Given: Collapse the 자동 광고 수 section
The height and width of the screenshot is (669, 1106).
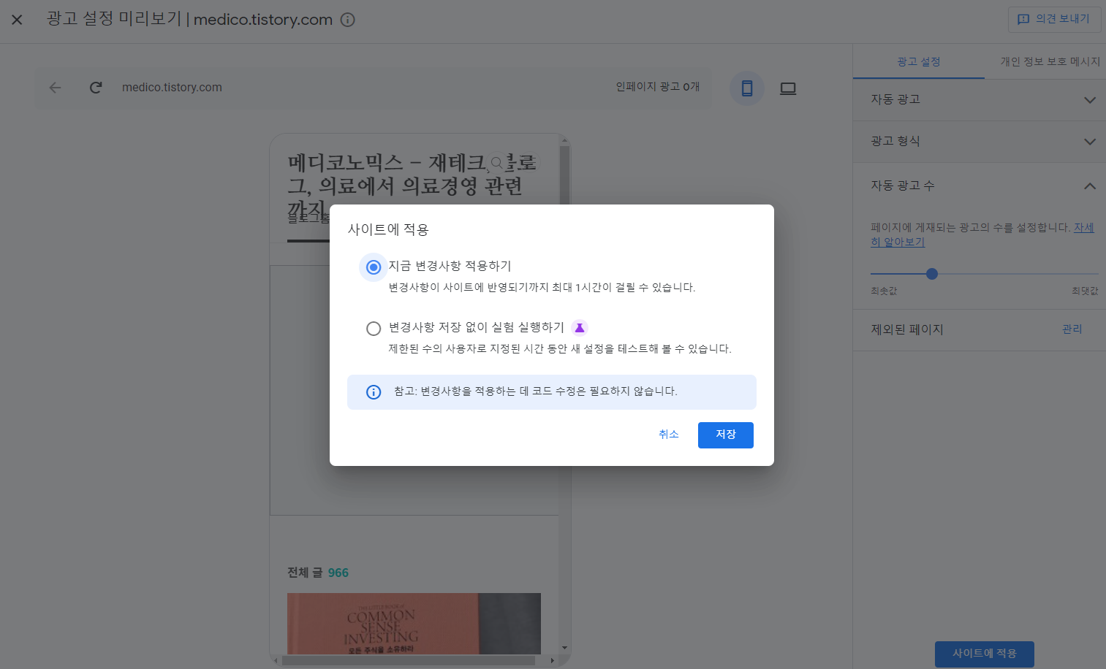Looking at the screenshot, I should [980, 186].
